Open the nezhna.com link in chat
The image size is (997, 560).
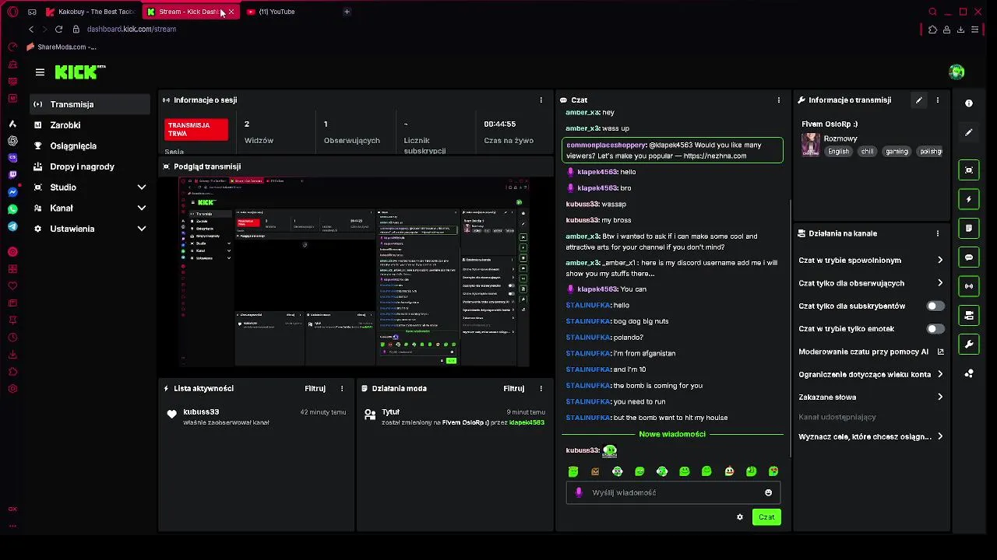point(715,156)
